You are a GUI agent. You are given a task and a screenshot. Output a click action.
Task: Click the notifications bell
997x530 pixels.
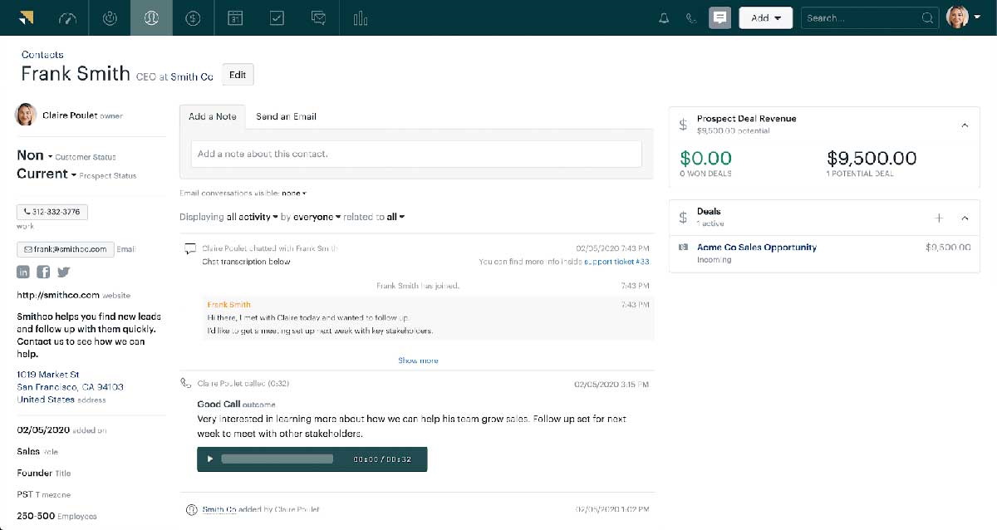(x=664, y=17)
